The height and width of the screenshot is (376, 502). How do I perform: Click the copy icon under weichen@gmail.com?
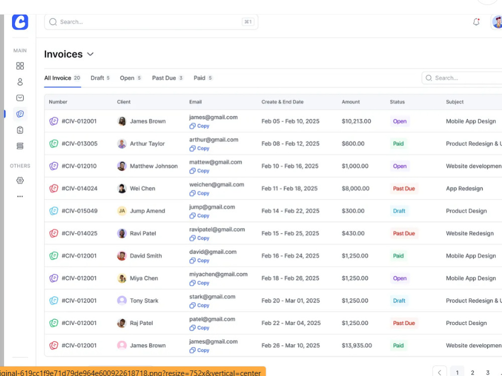[192, 193]
